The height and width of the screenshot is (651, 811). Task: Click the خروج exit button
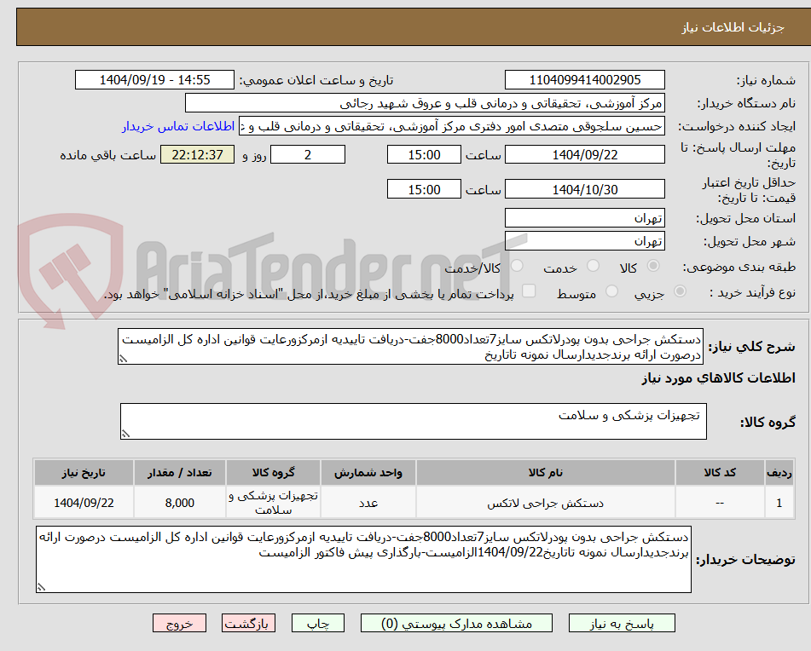point(179,623)
